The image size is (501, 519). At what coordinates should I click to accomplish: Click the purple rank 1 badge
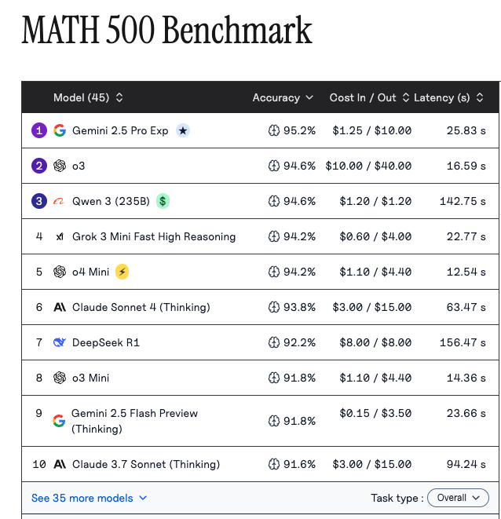pyautogui.click(x=39, y=130)
